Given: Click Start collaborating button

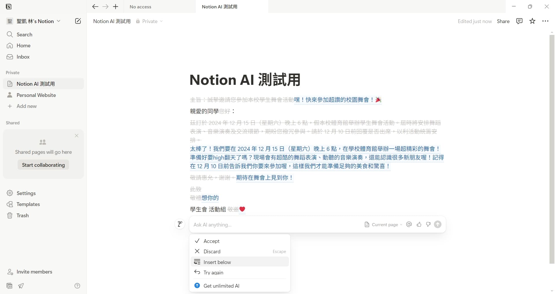Looking at the screenshot, I should [x=43, y=165].
